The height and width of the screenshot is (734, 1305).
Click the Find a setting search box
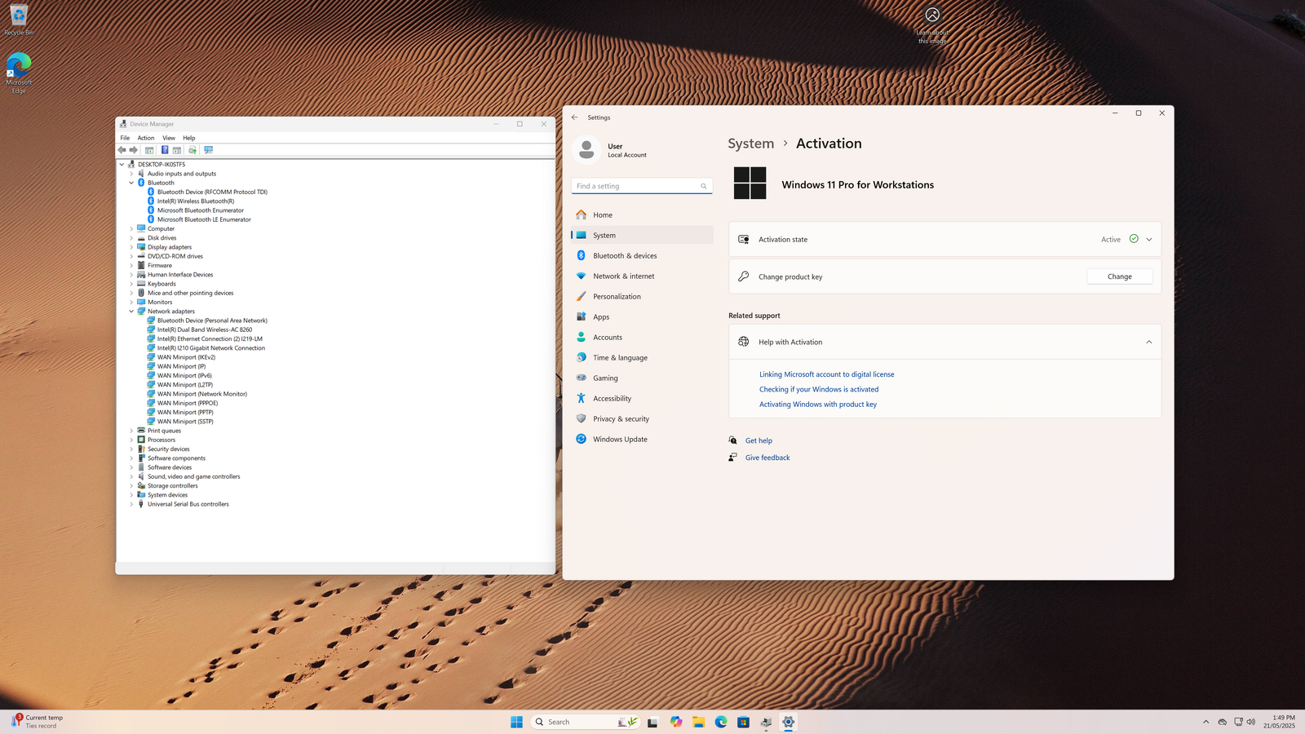(642, 186)
